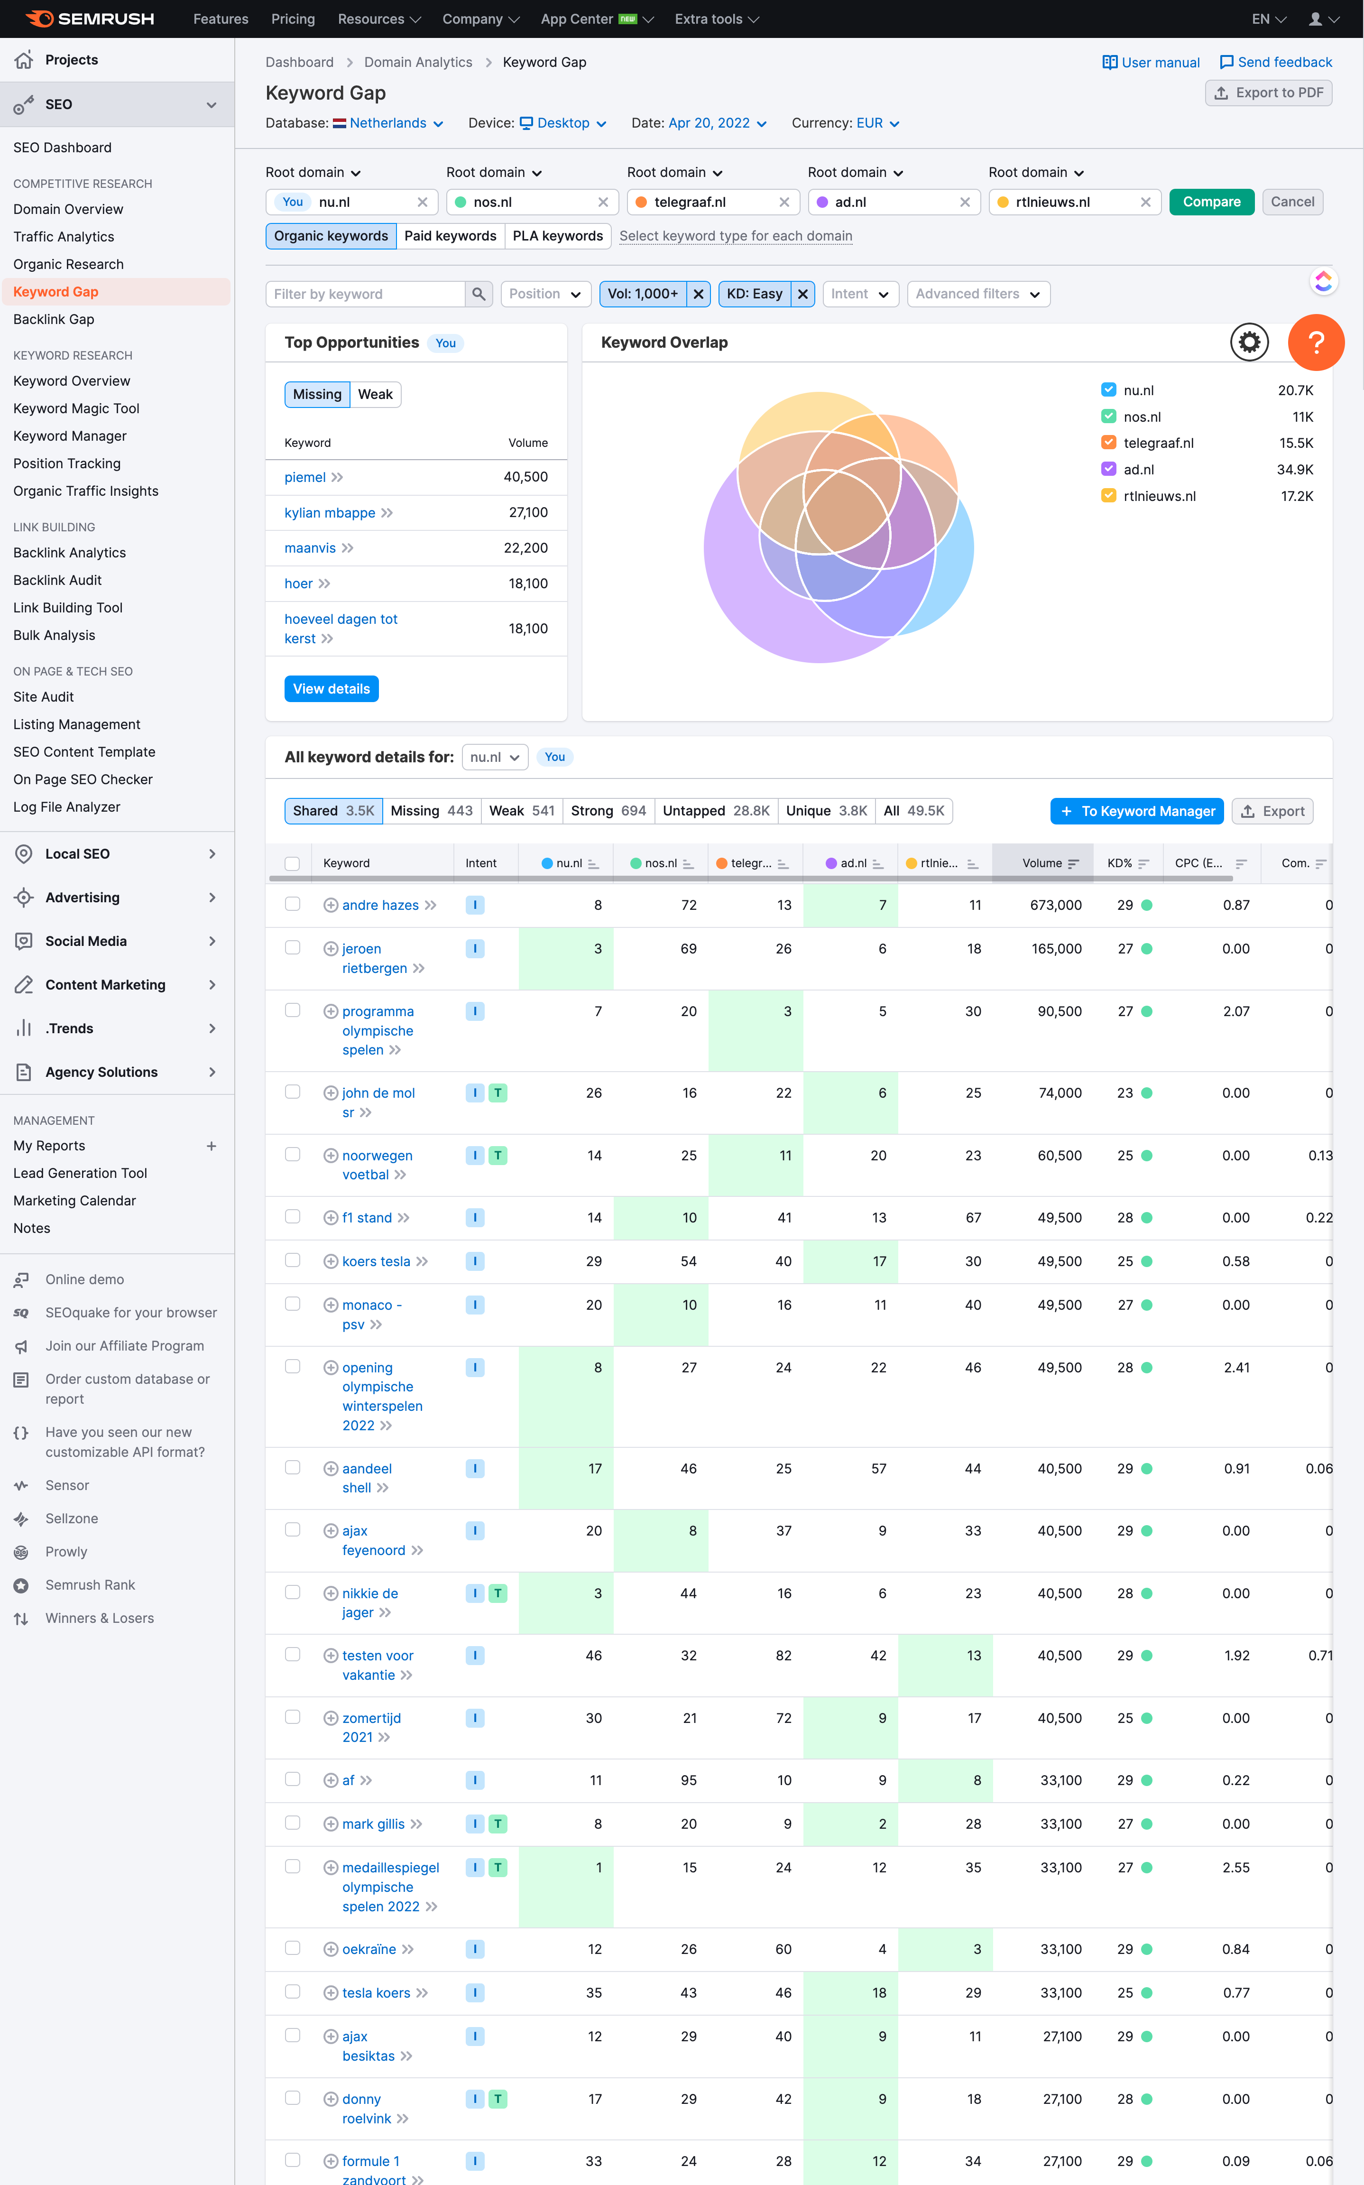Open the Intent filter dropdown
The height and width of the screenshot is (2185, 1364).
click(x=860, y=294)
